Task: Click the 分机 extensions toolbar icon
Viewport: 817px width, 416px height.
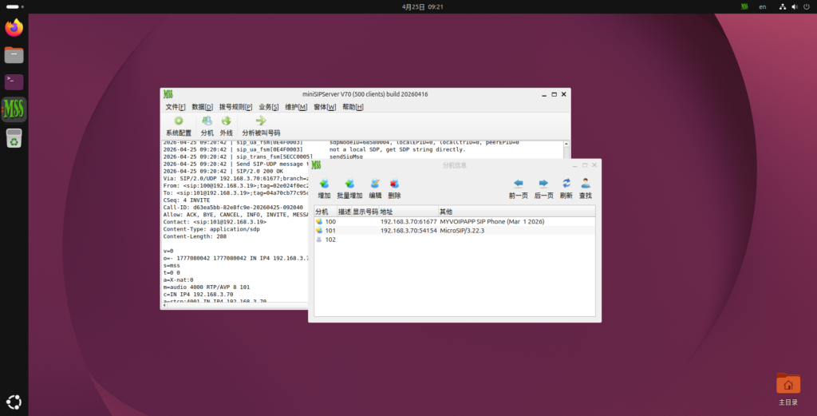Action: 207,126
